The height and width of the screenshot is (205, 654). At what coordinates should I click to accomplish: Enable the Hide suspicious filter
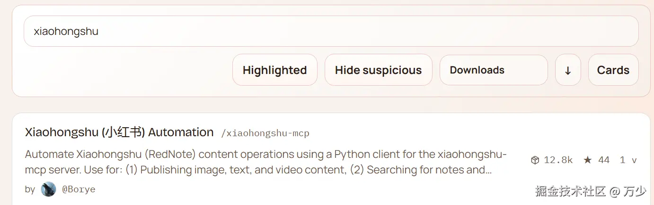[x=378, y=70]
